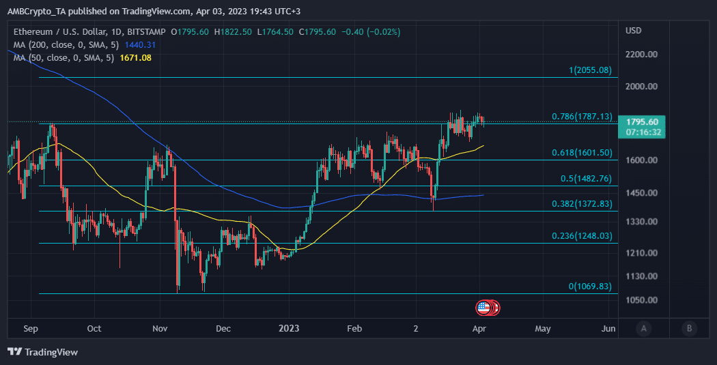Click the 1 (2055.08) Fibonacci level label
717x365 pixels.
click(x=590, y=70)
